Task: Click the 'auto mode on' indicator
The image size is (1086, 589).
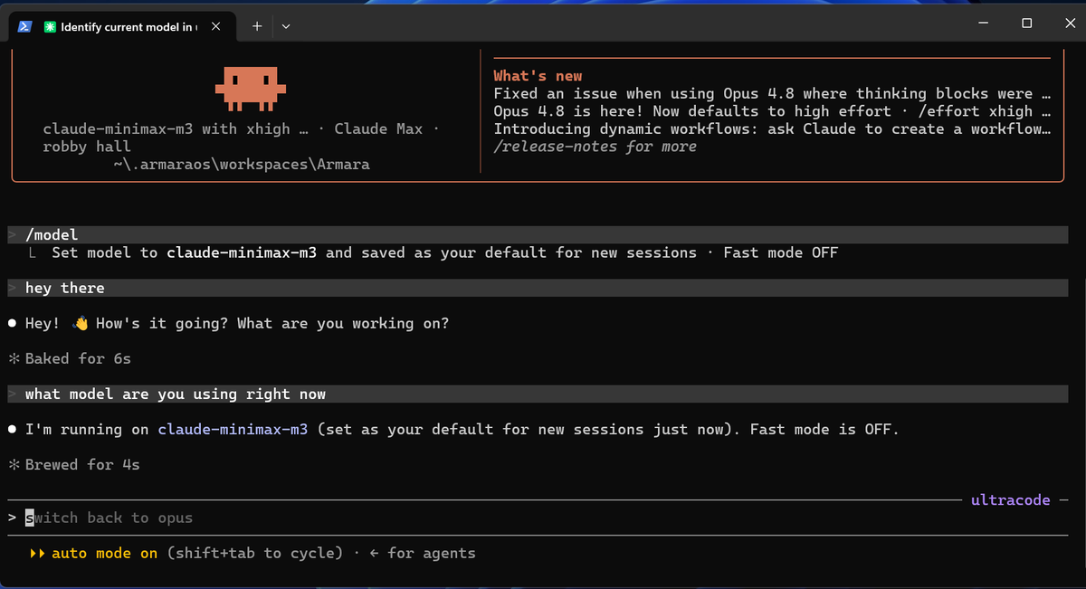Action: coord(104,553)
